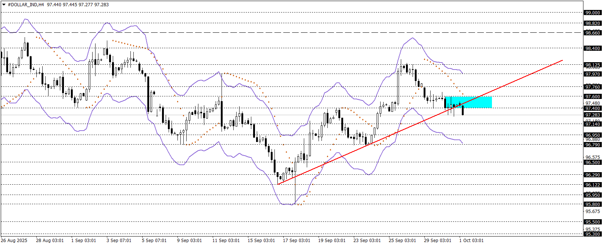Click the 25 Sep 03:01 time label
The image size is (604, 245).
pyautogui.click(x=402, y=241)
